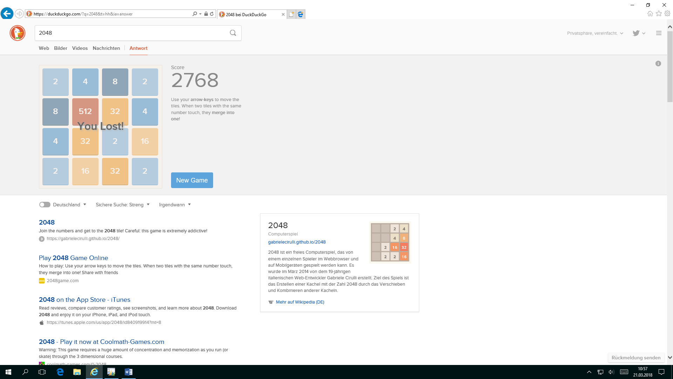
Task: Open the hamburger menu icon
Action: coord(659,33)
